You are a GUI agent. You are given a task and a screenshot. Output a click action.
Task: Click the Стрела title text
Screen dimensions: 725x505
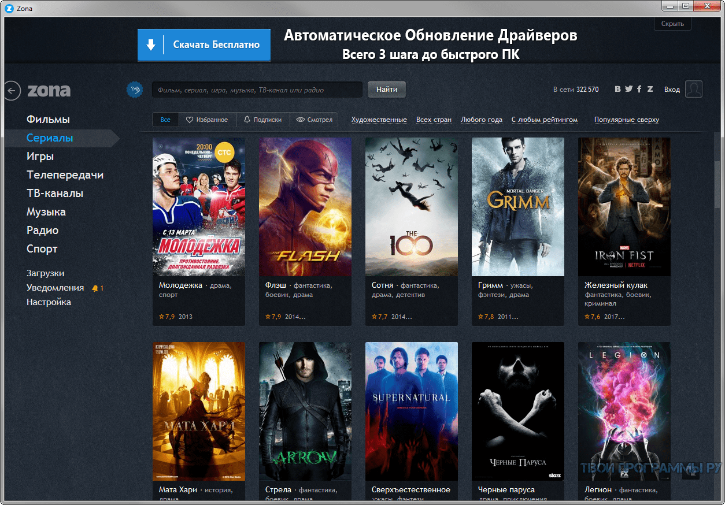[278, 490]
